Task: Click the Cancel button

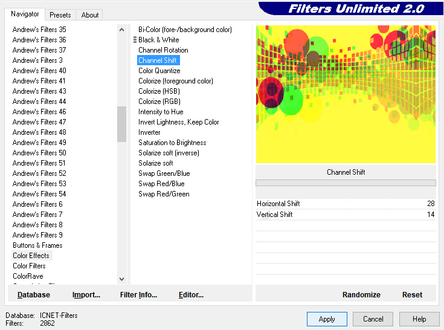Action: point(373,319)
